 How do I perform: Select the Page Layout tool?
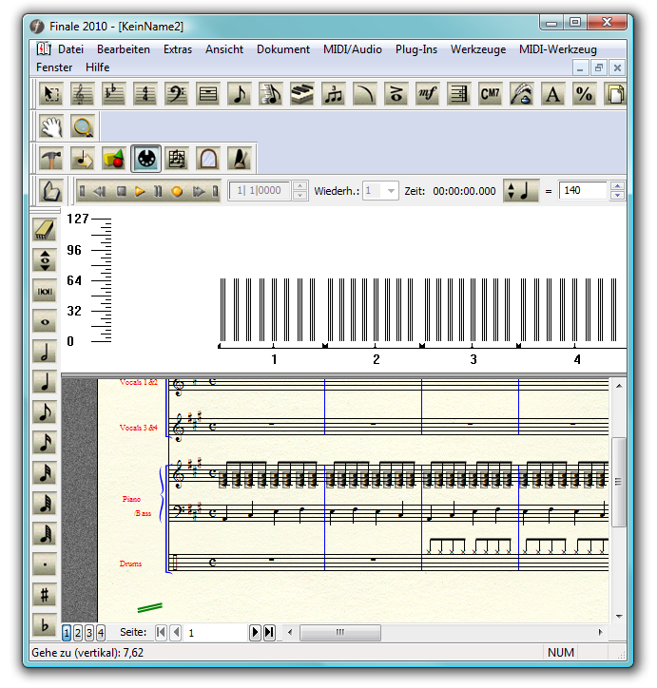pyautogui.click(x=615, y=94)
